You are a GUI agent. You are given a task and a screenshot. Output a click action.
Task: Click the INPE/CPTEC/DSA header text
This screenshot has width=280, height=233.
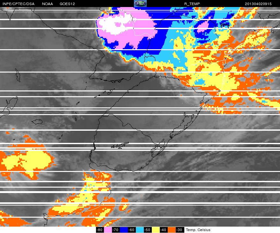(18, 4)
